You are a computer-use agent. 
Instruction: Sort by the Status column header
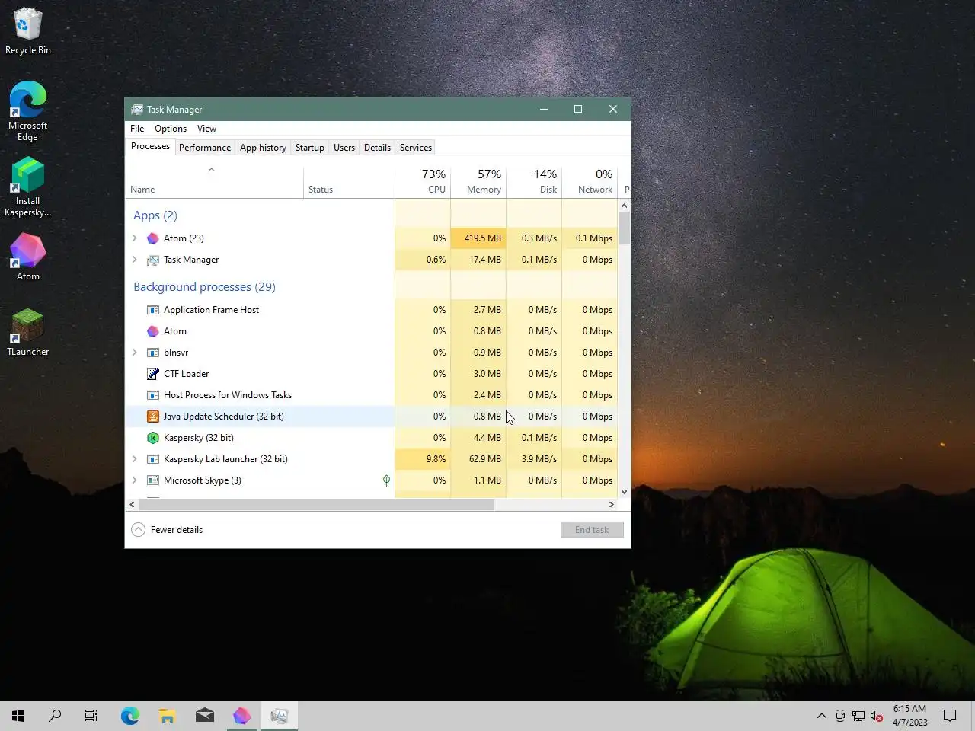(349, 182)
